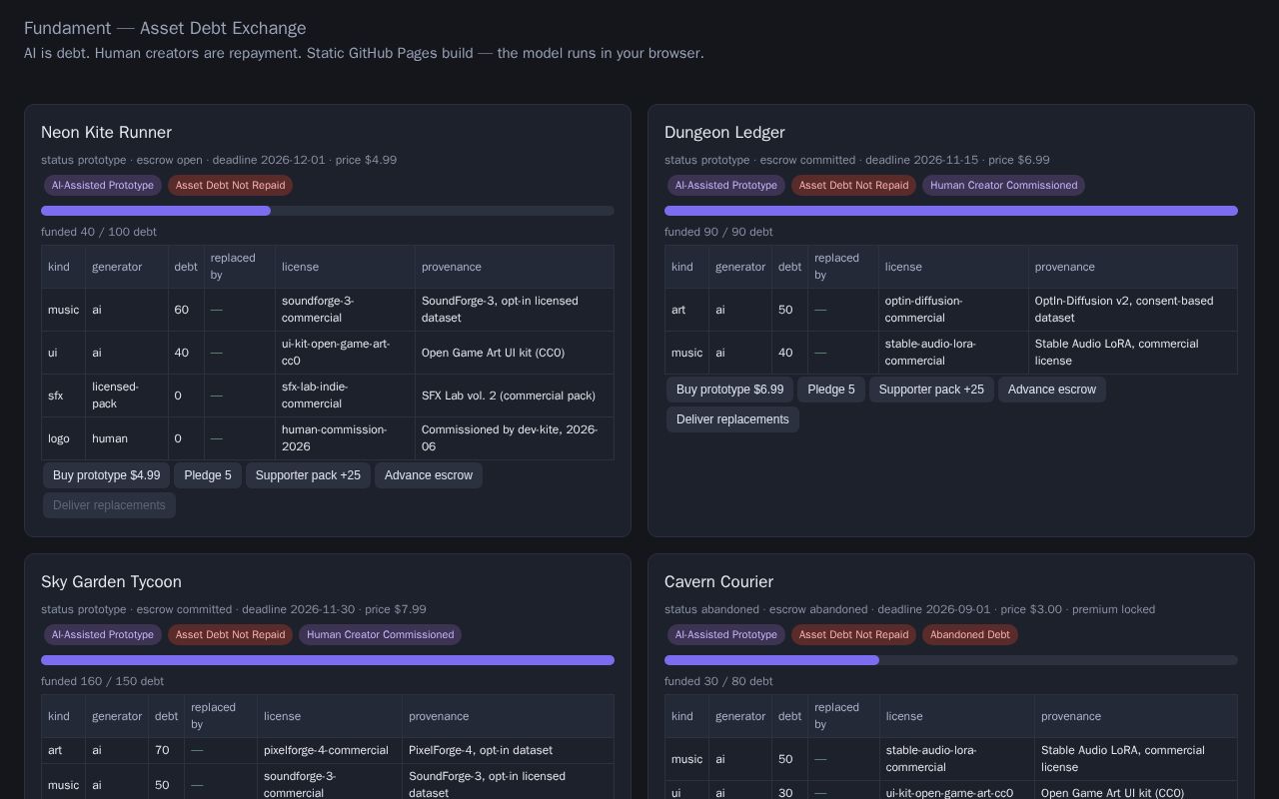This screenshot has width=1279, height=799.
Task: Click the 'human' generator cell in logo row
Action: 127,438
